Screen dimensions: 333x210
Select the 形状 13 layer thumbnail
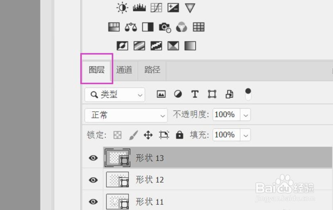point(117,158)
